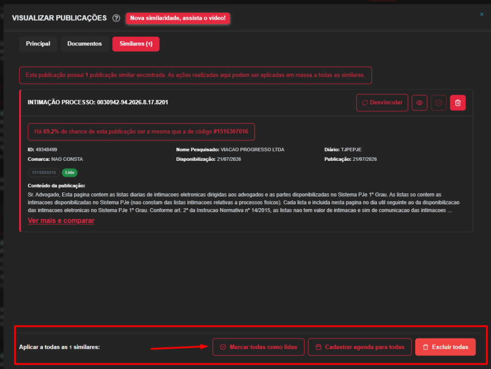Open Ver mais e comparar link

pos(61,221)
